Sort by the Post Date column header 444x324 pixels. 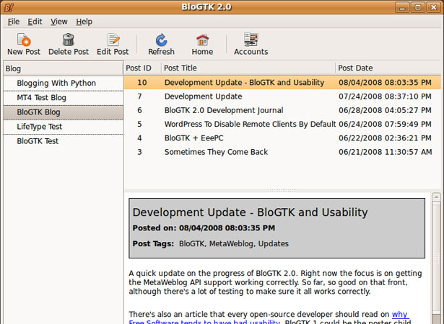pos(388,68)
